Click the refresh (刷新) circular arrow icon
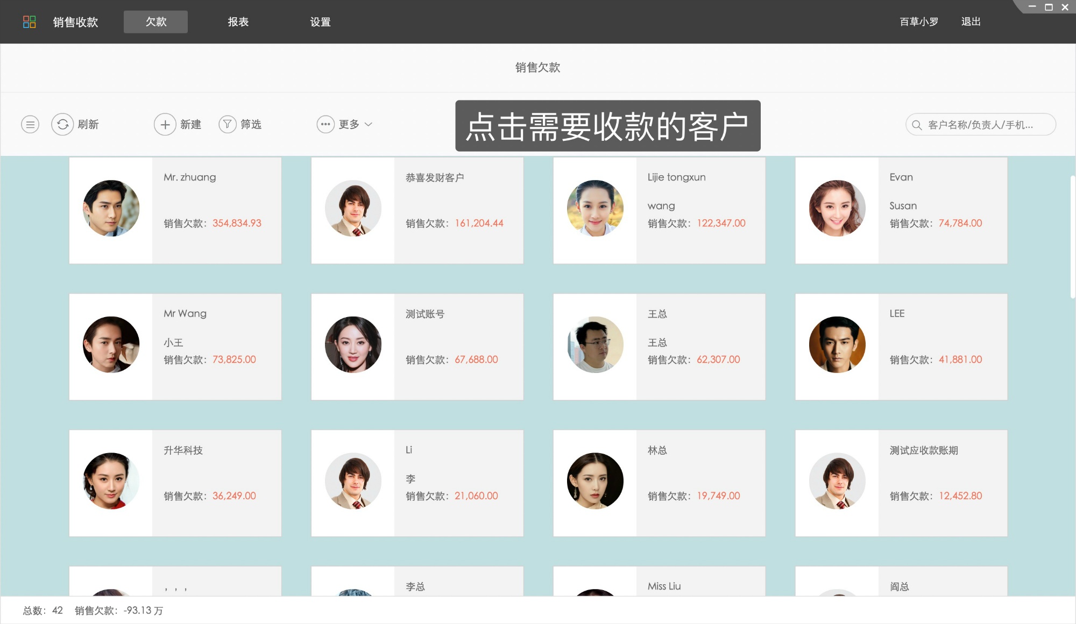Viewport: 1076px width, 624px height. click(x=62, y=124)
